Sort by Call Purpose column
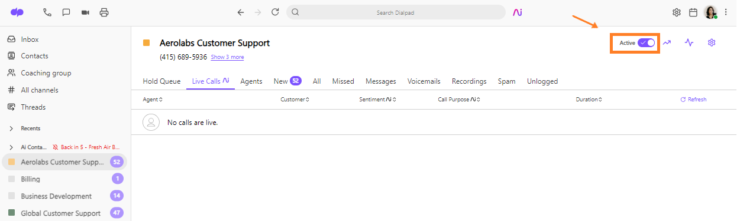This screenshot has height=221, width=737. coord(458,100)
